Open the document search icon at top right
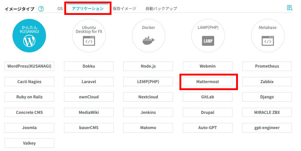 [x=289, y=8]
